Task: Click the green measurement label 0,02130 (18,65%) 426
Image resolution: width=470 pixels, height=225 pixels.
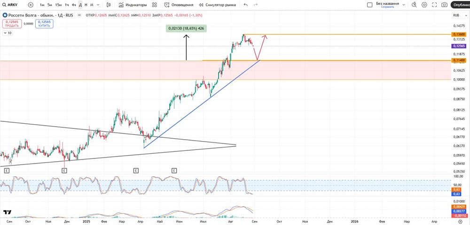Action: (x=186, y=29)
